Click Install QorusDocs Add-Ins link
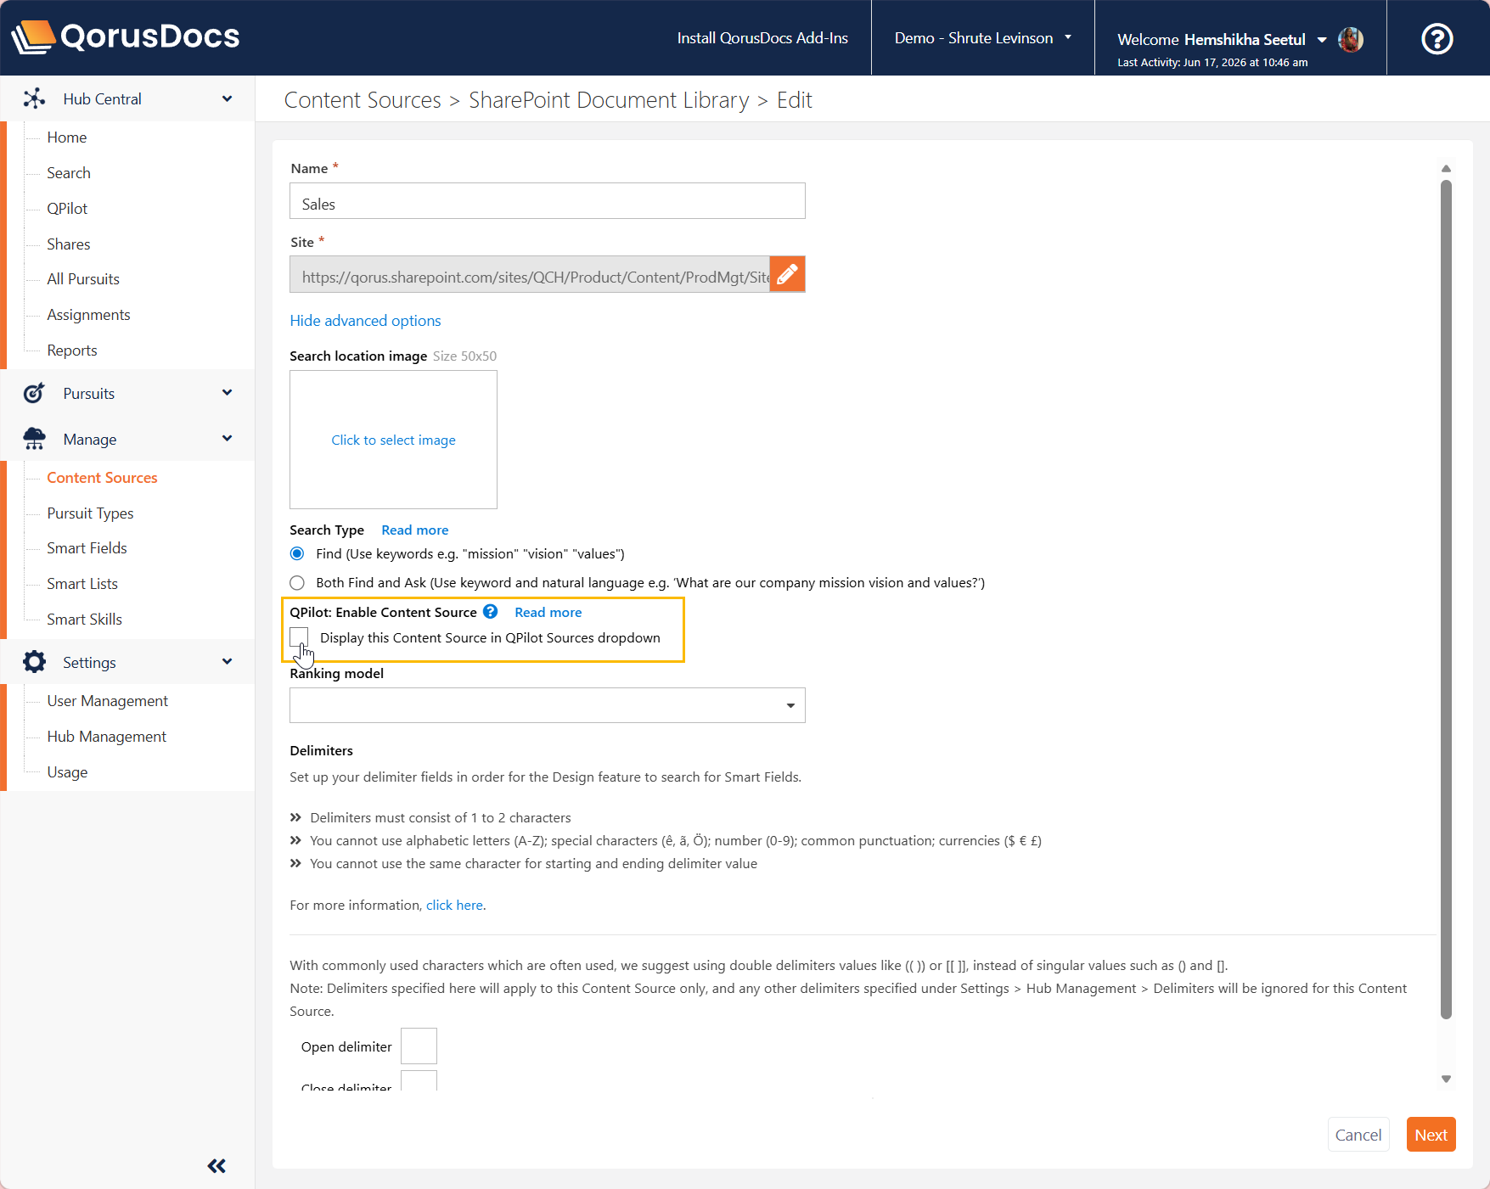The width and height of the screenshot is (1490, 1189). pyautogui.click(x=762, y=38)
